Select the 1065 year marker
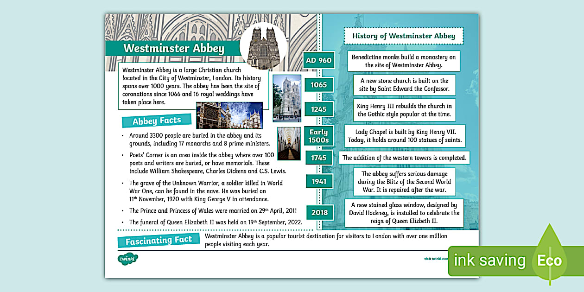584x292 pixels. [x=319, y=84]
